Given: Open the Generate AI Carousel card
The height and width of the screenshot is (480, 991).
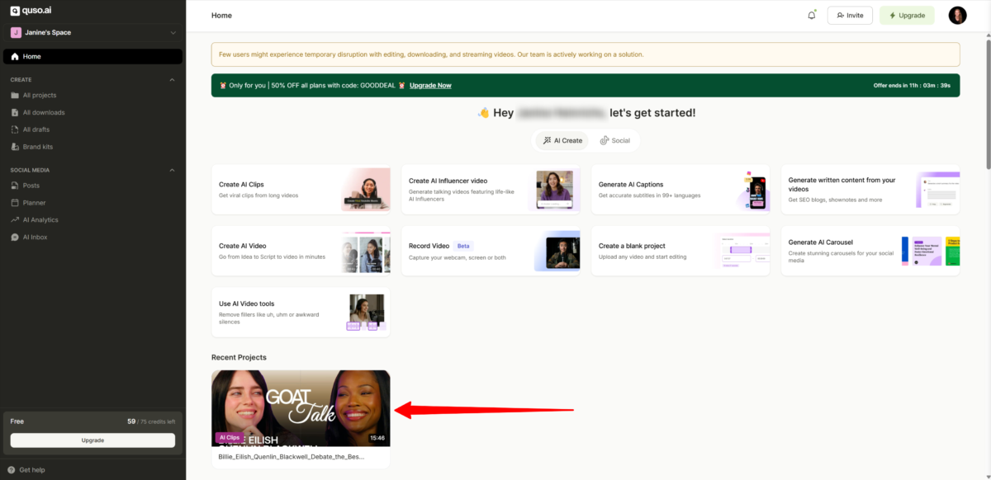Looking at the screenshot, I should pyautogui.click(x=870, y=251).
